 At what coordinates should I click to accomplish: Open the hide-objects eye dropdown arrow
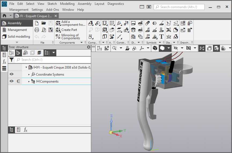(182, 48)
